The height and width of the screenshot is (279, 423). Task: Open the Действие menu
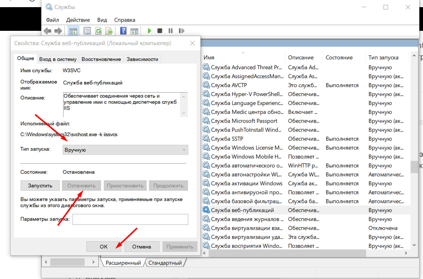tap(78, 20)
